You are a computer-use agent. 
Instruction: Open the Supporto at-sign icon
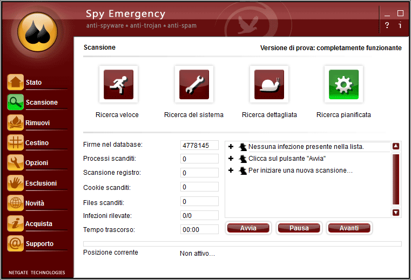pos(16,243)
